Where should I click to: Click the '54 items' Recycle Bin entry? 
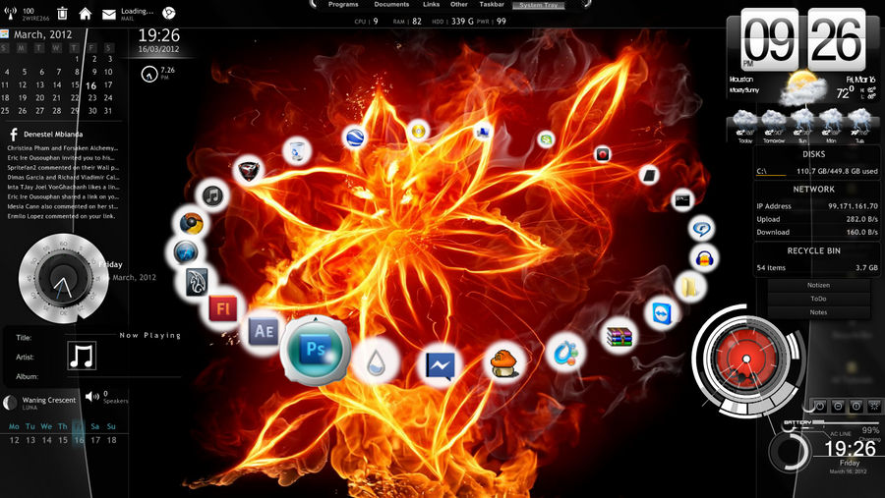tap(771, 268)
